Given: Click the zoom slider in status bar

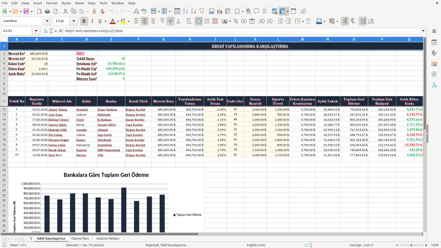Looking at the screenshot, I should coord(411,245).
